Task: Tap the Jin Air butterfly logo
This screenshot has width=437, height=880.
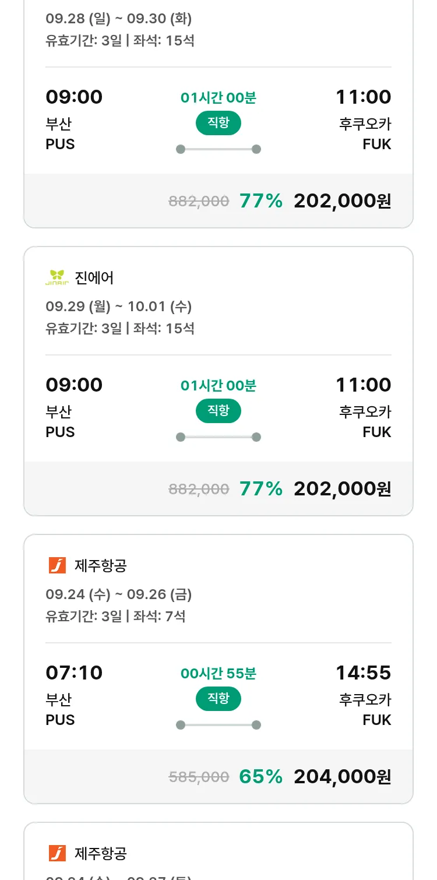Action: click(57, 277)
